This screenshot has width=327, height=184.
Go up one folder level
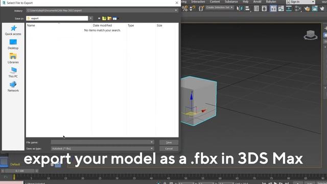tap(104, 18)
